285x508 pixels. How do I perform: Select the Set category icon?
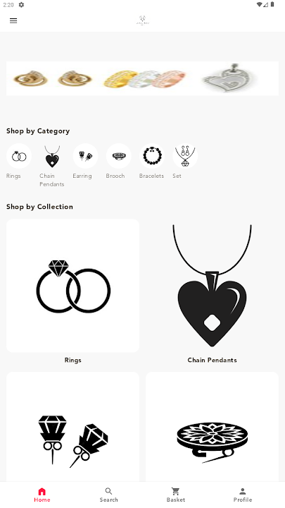pos(185,156)
